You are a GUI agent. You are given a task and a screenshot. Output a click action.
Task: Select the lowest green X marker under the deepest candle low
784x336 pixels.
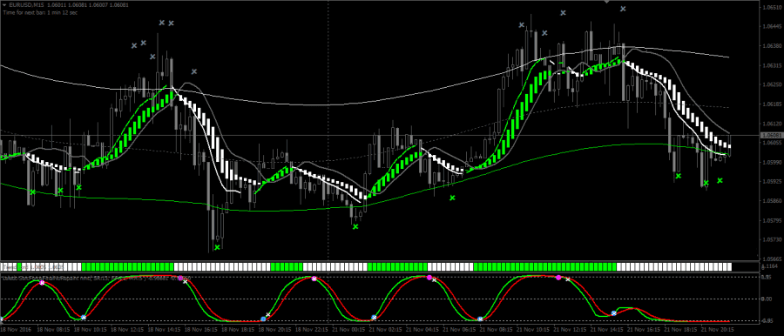pos(217,247)
